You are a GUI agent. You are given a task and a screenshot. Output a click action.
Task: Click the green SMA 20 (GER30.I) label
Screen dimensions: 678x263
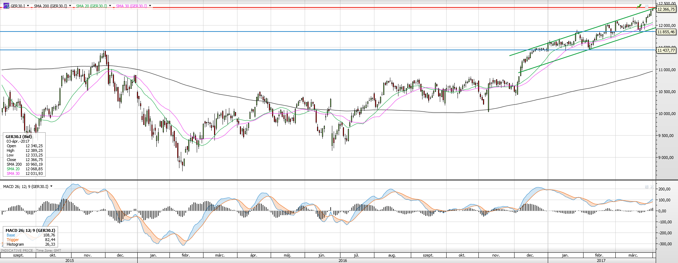(91, 6)
